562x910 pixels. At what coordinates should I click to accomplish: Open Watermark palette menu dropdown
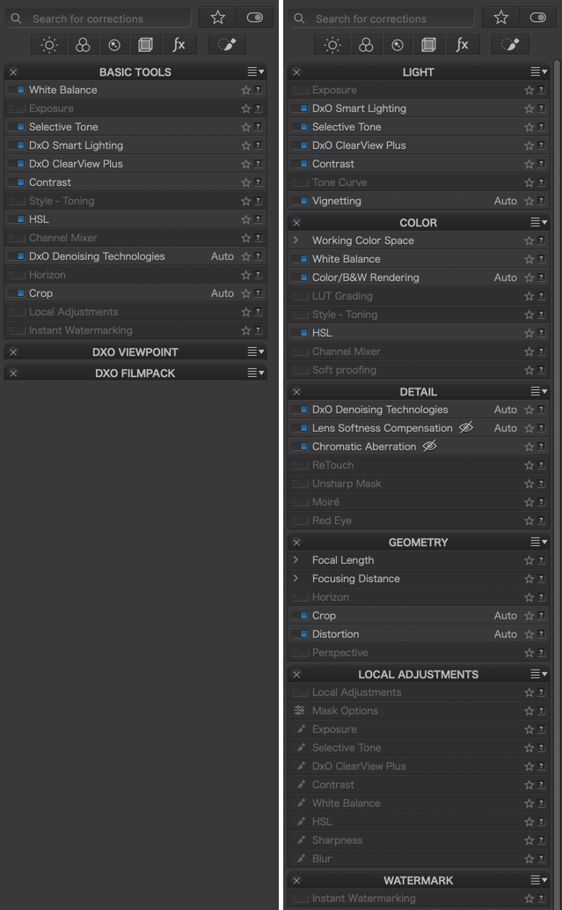click(539, 880)
